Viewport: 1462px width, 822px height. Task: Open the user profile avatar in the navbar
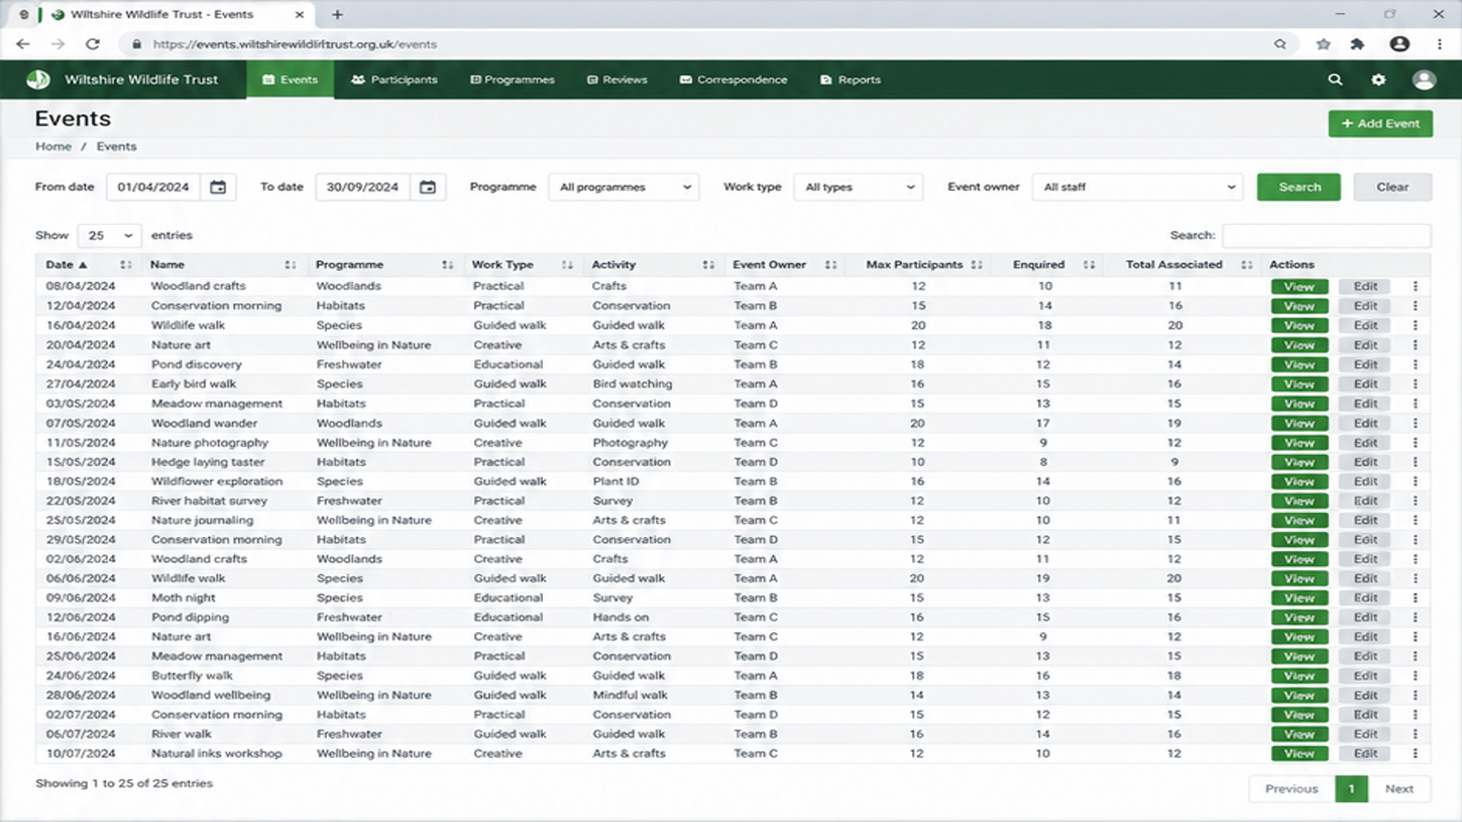point(1424,79)
